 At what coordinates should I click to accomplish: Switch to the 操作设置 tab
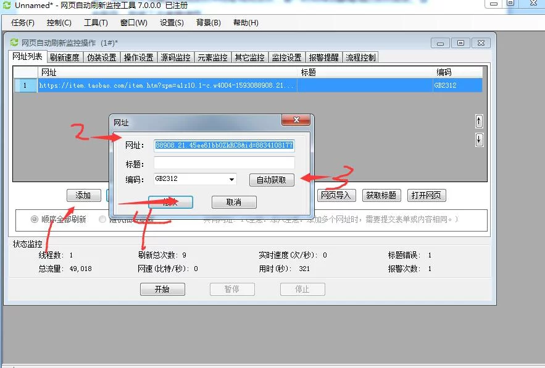coord(139,57)
